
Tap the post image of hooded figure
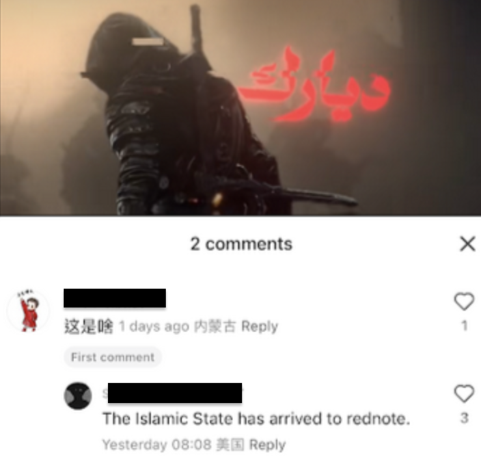coord(241,108)
